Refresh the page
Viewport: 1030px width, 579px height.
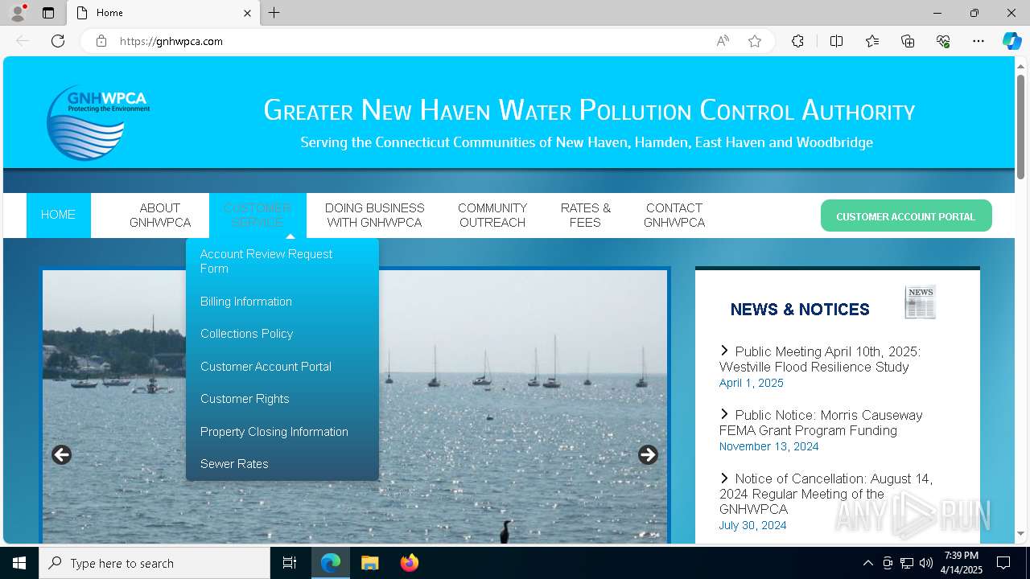(x=58, y=41)
